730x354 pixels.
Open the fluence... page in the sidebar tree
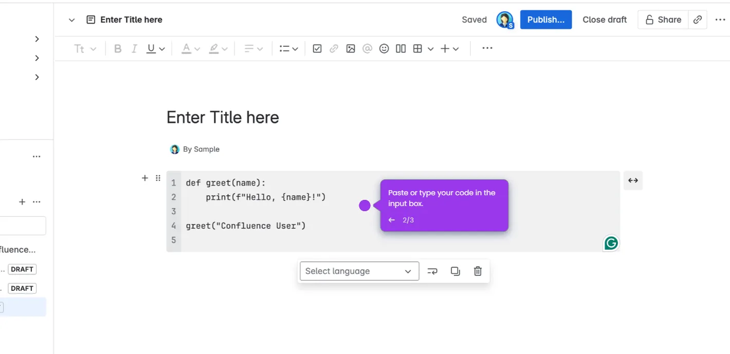18,250
